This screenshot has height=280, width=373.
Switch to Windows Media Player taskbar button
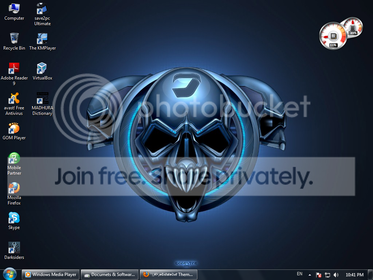pyautogui.click(x=51, y=275)
